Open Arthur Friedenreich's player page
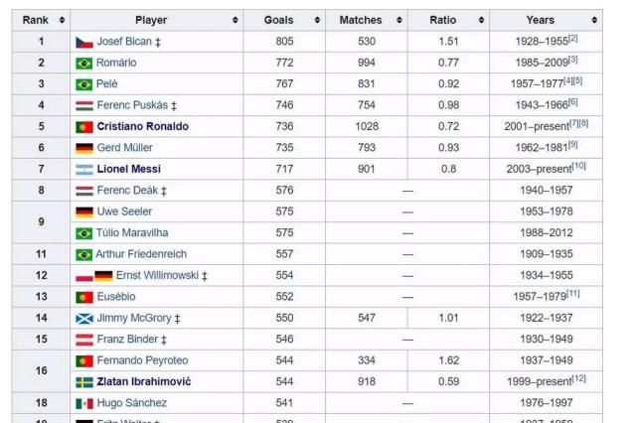Screen dimensions: 636x423 [x=144, y=255]
